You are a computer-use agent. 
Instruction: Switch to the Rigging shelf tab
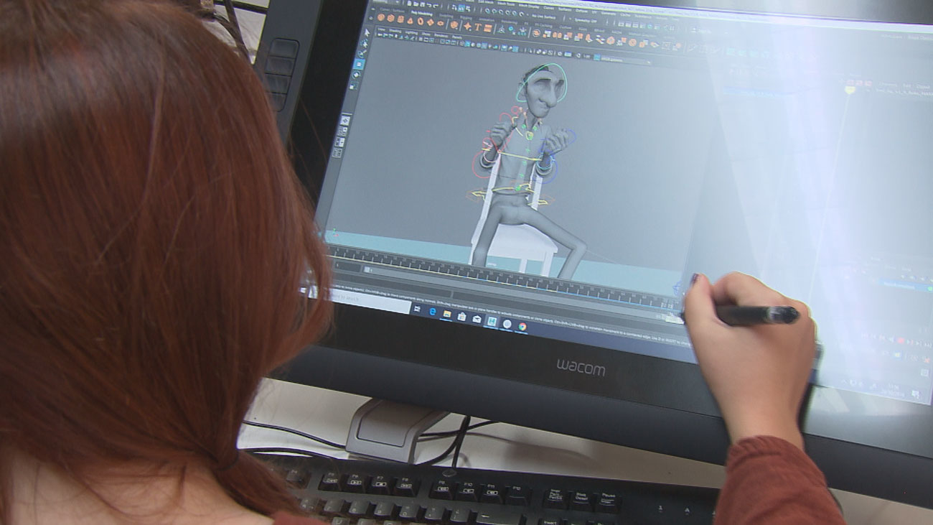465,17
